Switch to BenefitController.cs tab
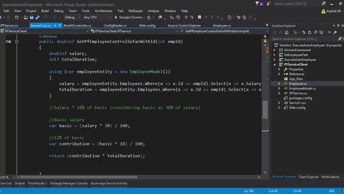344x194 pixels. click(x=77, y=25)
